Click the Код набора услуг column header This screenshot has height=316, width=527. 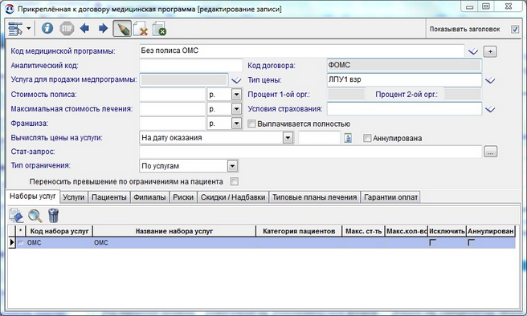[x=59, y=231]
